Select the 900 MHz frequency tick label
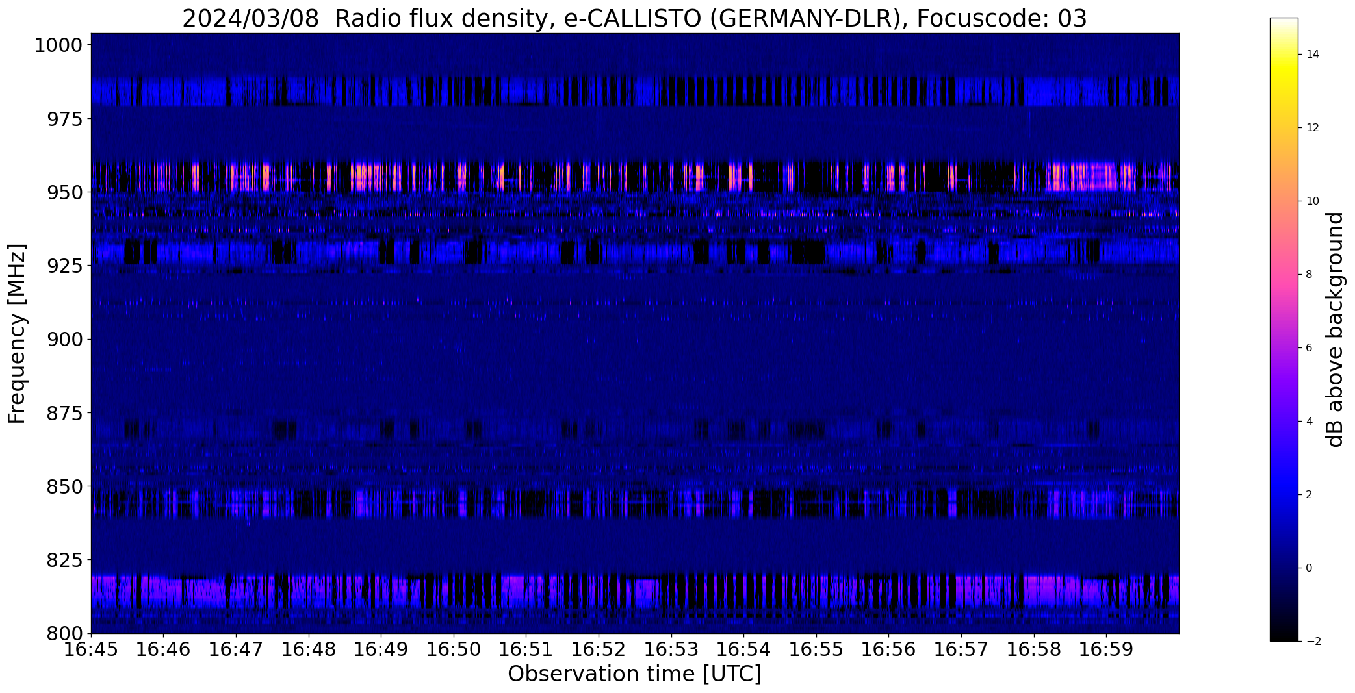1355x693 pixels. [64, 339]
